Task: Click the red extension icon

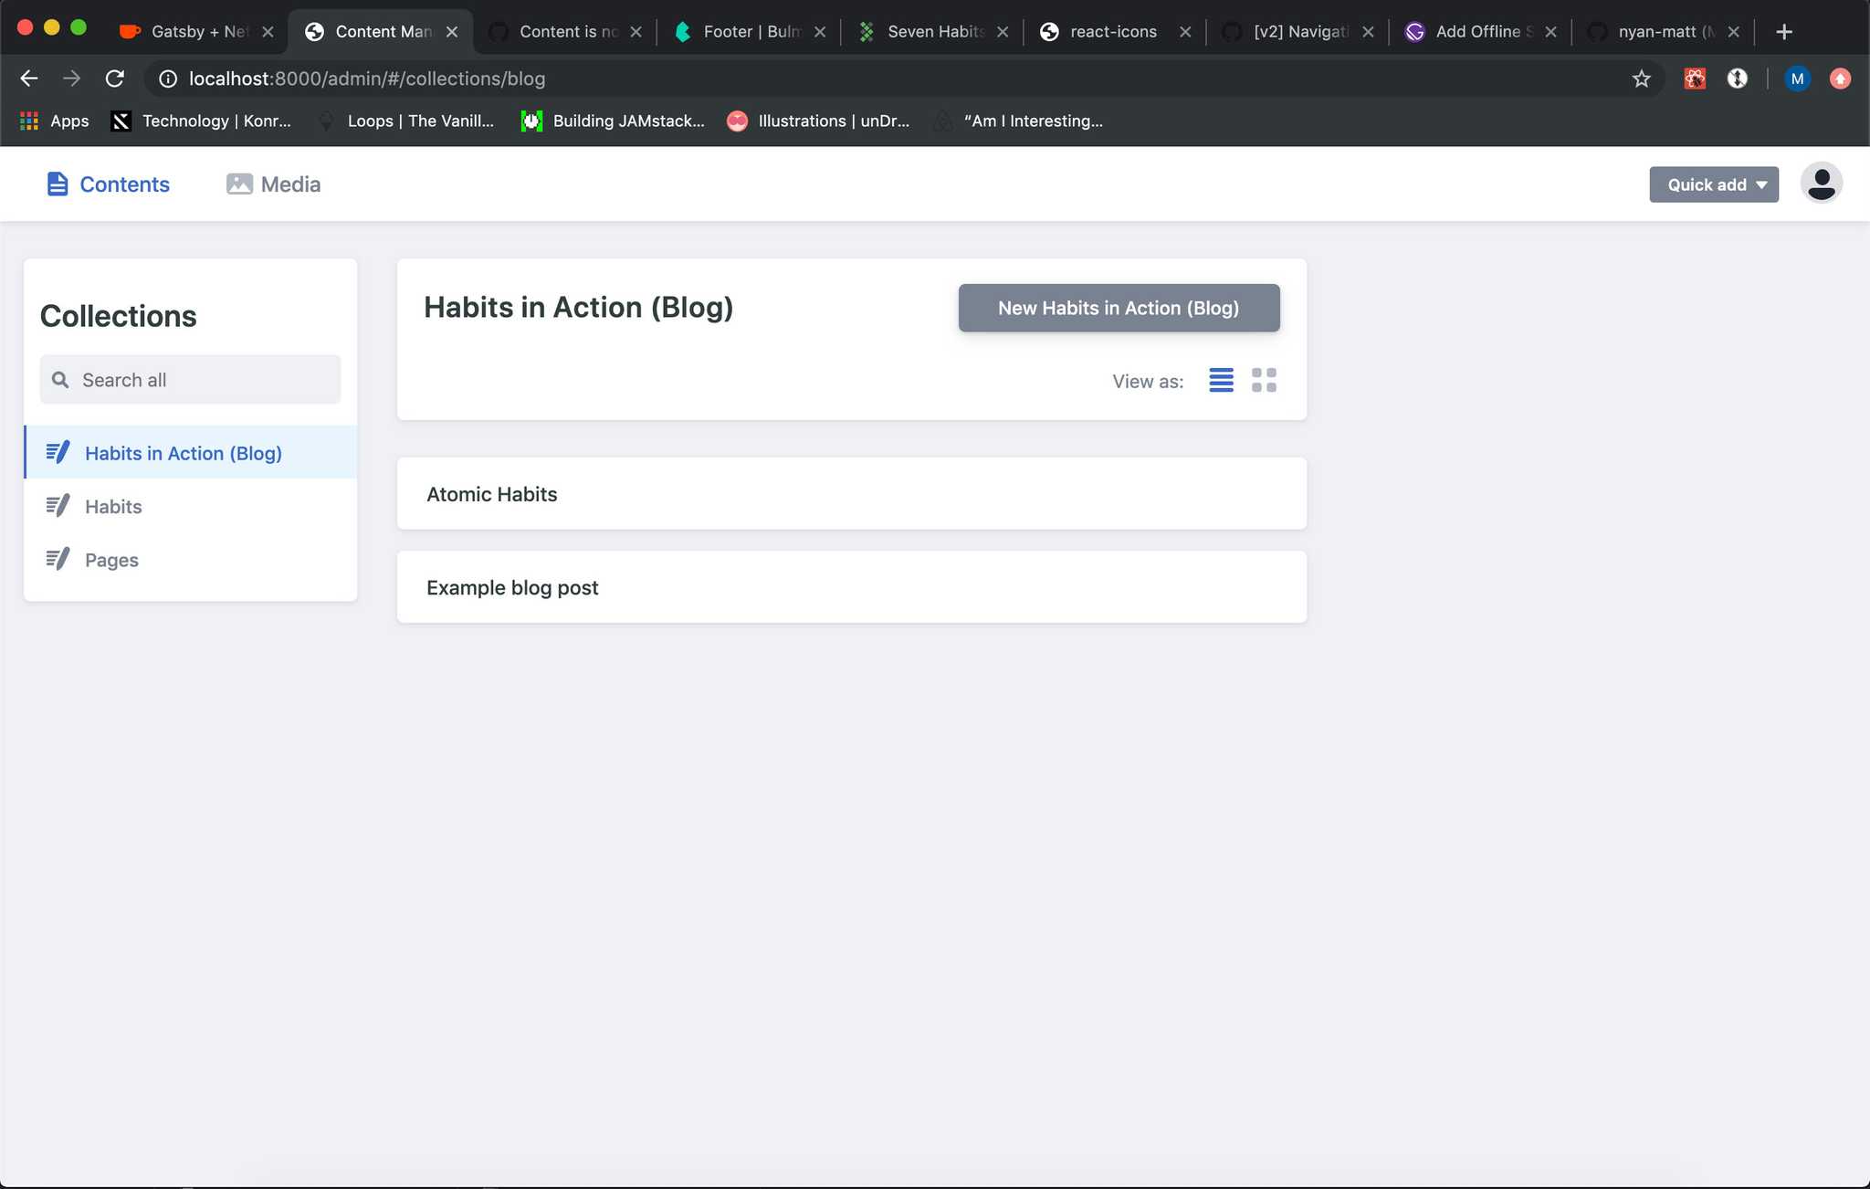Action: (x=1695, y=79)
